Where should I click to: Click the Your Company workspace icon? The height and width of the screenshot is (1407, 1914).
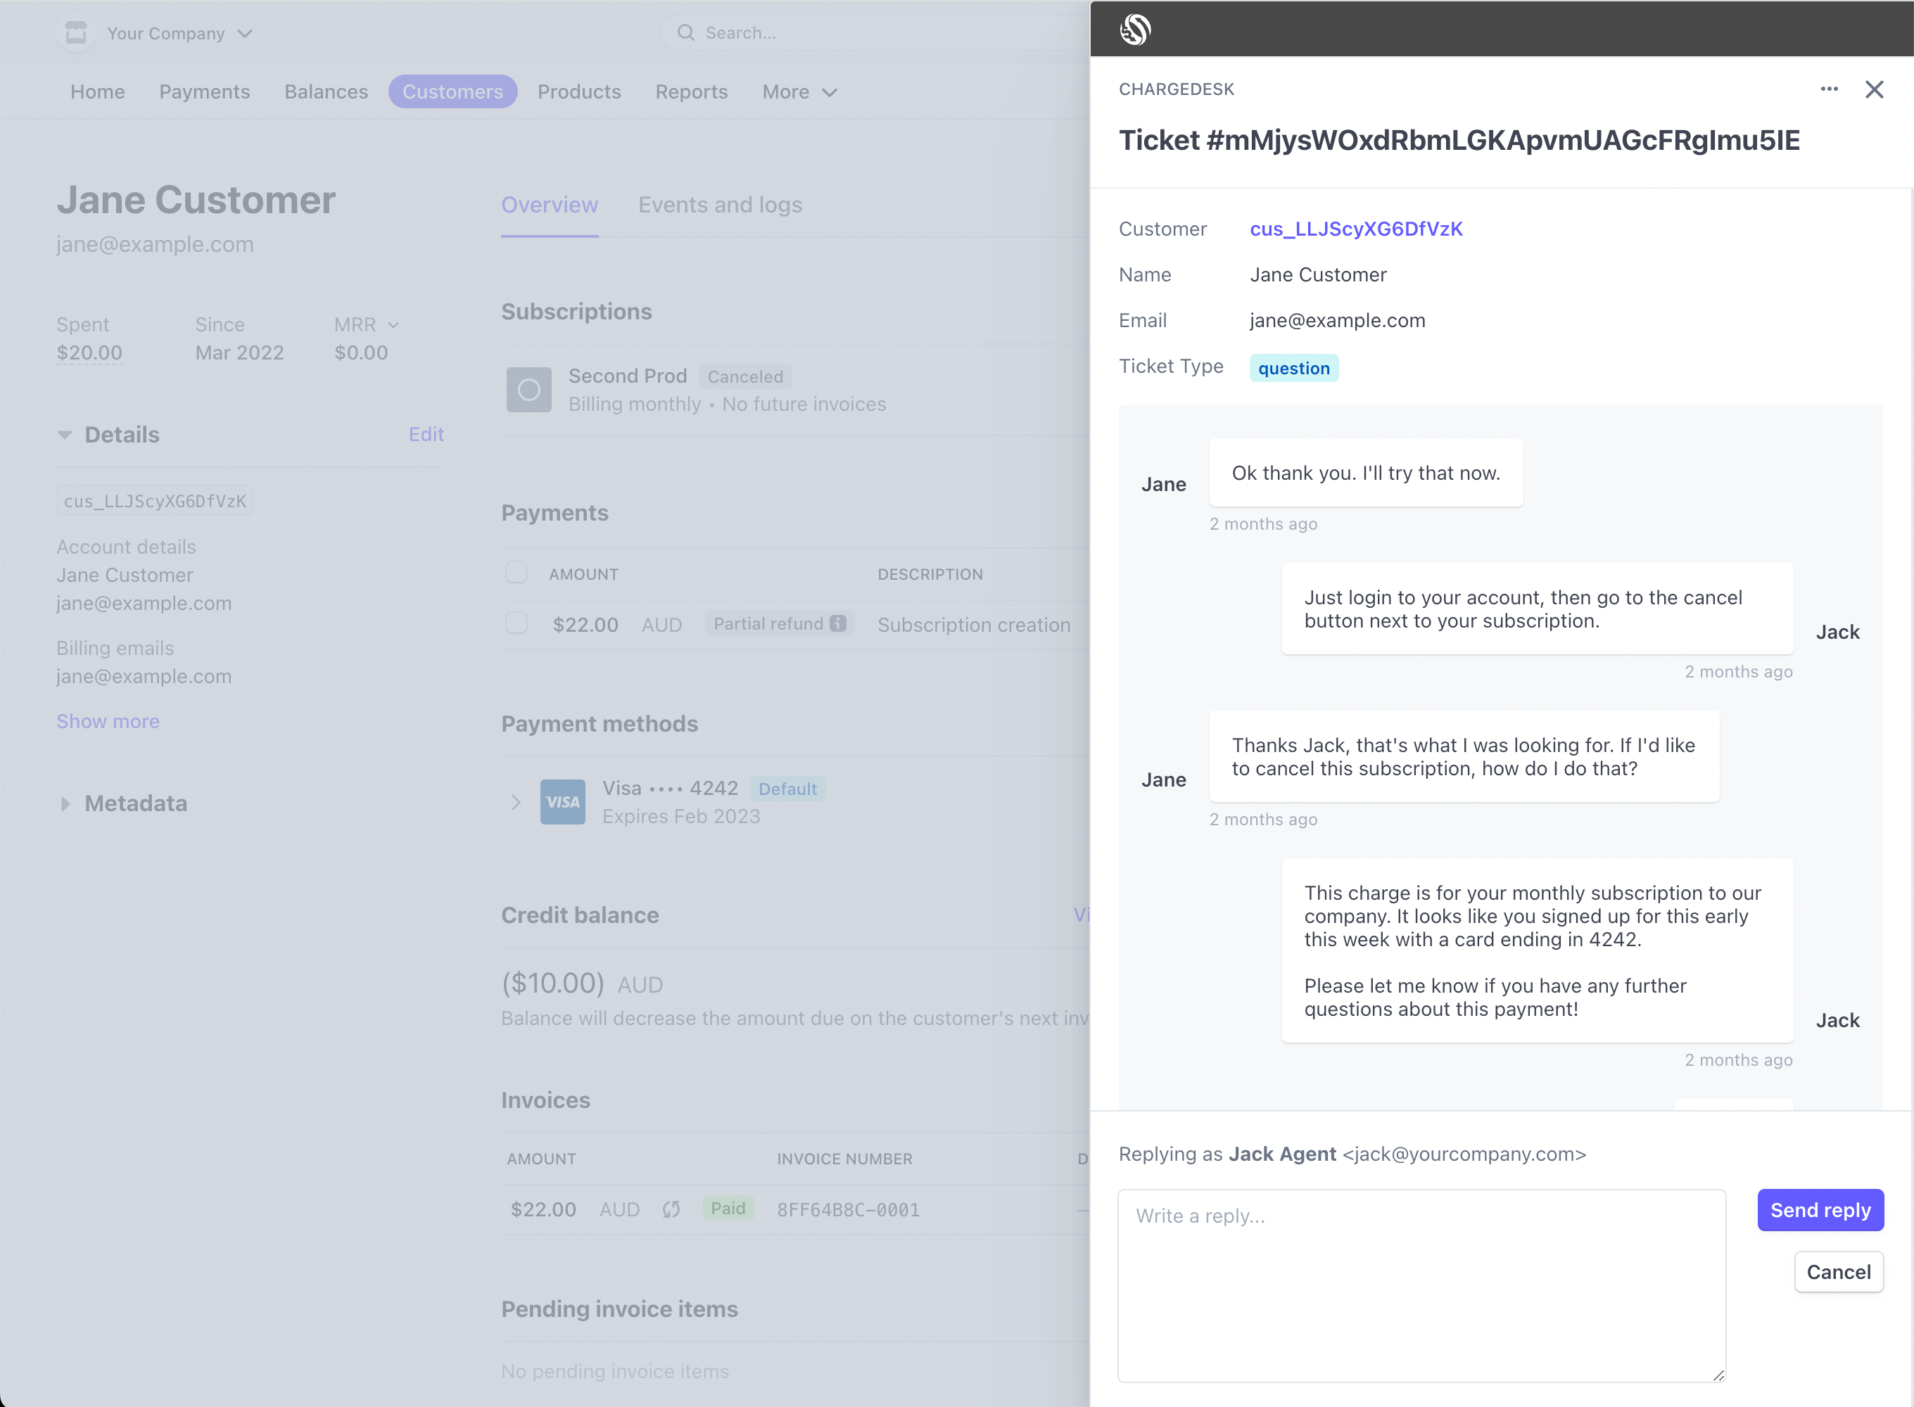pyautogui.click(x=76, y=32)
